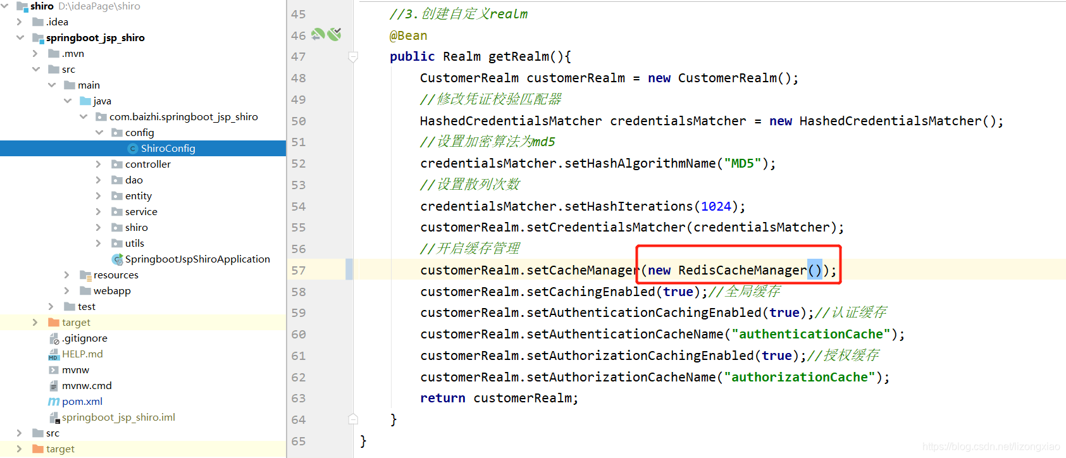
Task: Open the HELP.md file
Action: coord(82,354)
